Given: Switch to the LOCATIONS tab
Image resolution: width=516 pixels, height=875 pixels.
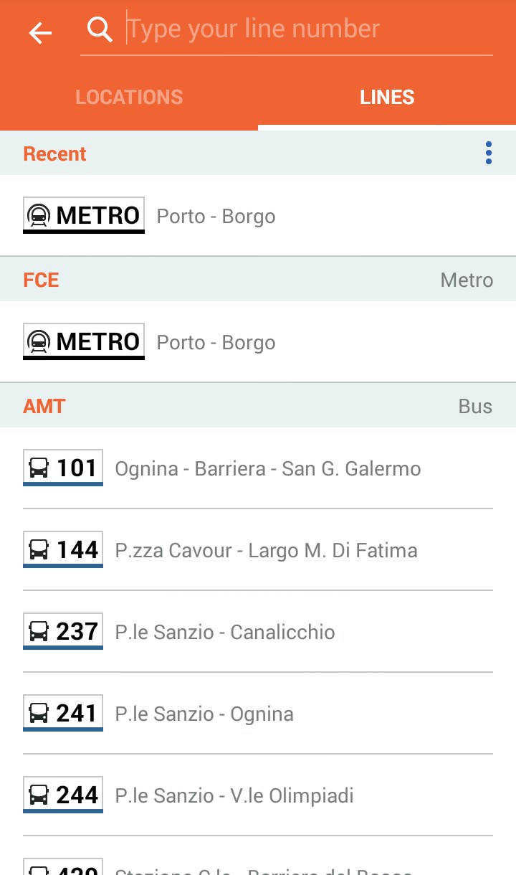Looking at the screenshot, I should click(129, 98).
